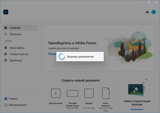Click the Новые и предстоящие функции text
This screenshot has height=113, width=160.
(x=137, y=103)
